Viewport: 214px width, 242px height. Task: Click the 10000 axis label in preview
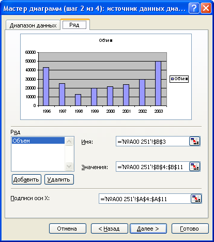[30, 97]
